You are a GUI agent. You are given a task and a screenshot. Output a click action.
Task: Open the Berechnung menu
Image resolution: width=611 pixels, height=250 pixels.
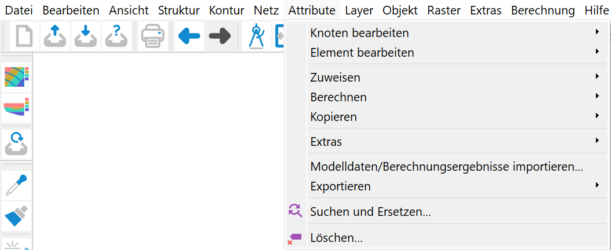[543, 10]
